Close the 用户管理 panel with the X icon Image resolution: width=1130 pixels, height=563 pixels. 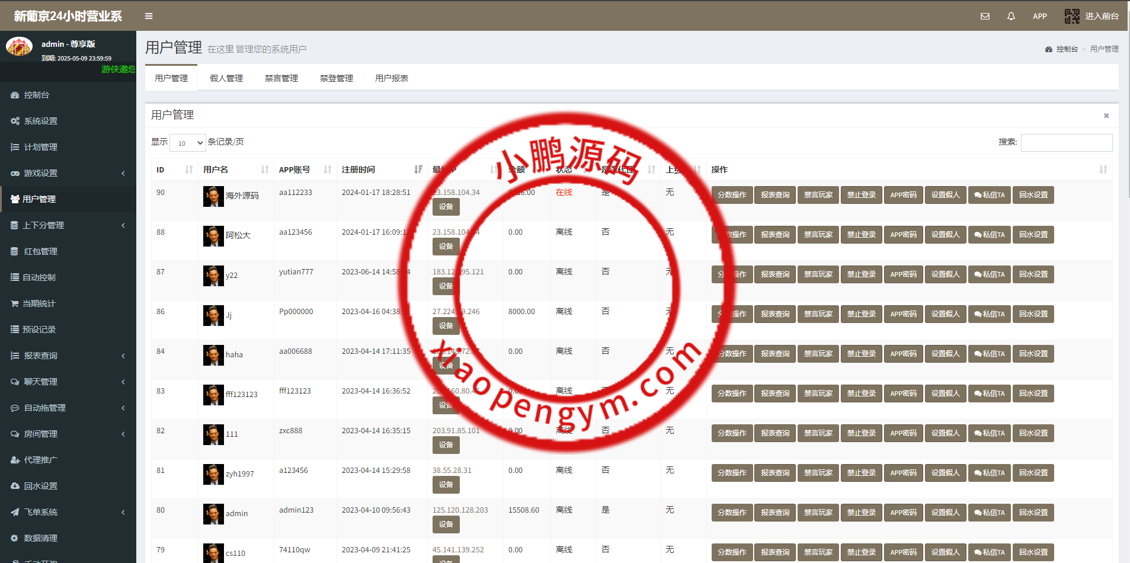pyautogui.click(x=1106, y=116)
